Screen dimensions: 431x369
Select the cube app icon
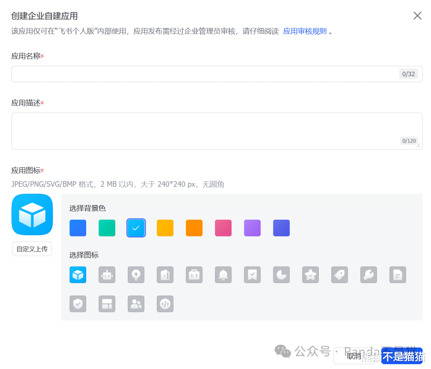(x=78, y=275)
